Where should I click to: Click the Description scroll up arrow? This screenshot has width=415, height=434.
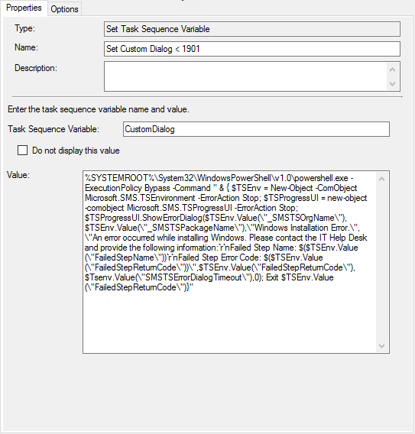point(392,70)
